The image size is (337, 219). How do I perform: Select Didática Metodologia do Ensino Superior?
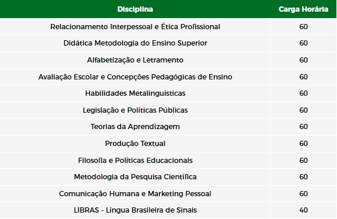click(x=135, y=43)
